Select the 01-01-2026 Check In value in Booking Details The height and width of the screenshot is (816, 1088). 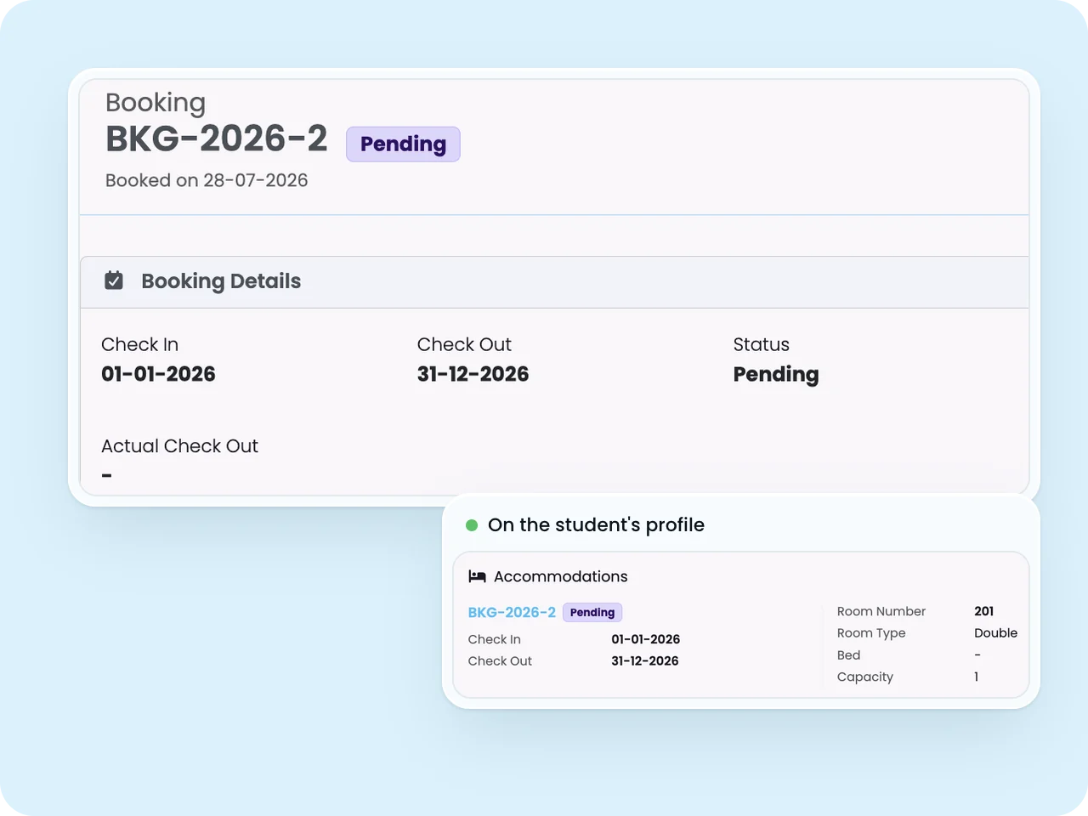point(158,374)
